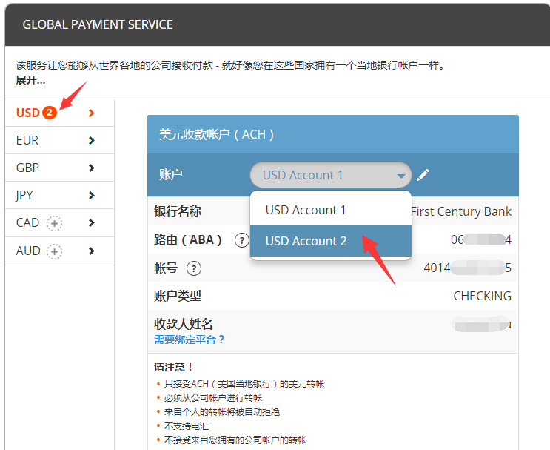Select the EUR currency tab

(x=60, y=141)
